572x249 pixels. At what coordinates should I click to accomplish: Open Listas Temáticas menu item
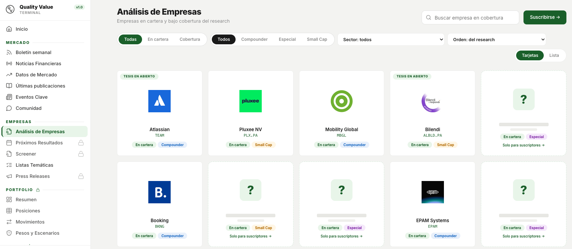click(x=45, y=165)
